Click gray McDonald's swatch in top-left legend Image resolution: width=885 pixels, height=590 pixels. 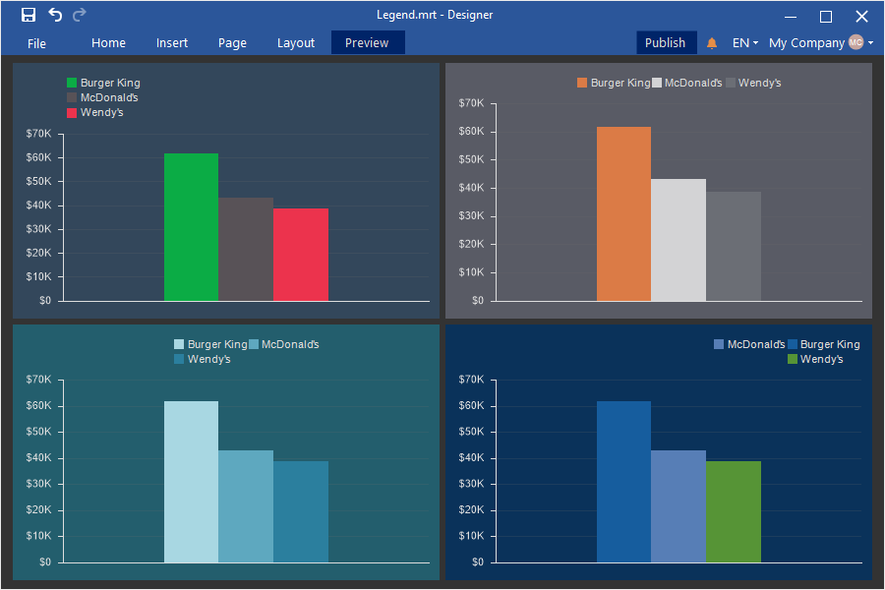[x=72, y=97]
